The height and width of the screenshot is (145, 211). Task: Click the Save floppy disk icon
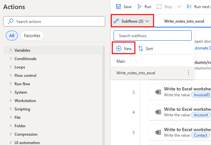pyautogui.click(x=118, y=6)
